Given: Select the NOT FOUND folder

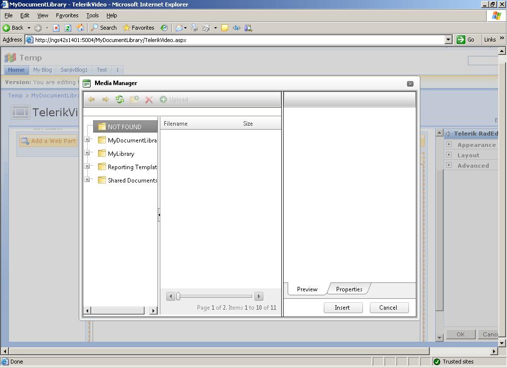Looking at the screenshot, I should [125, 127].
